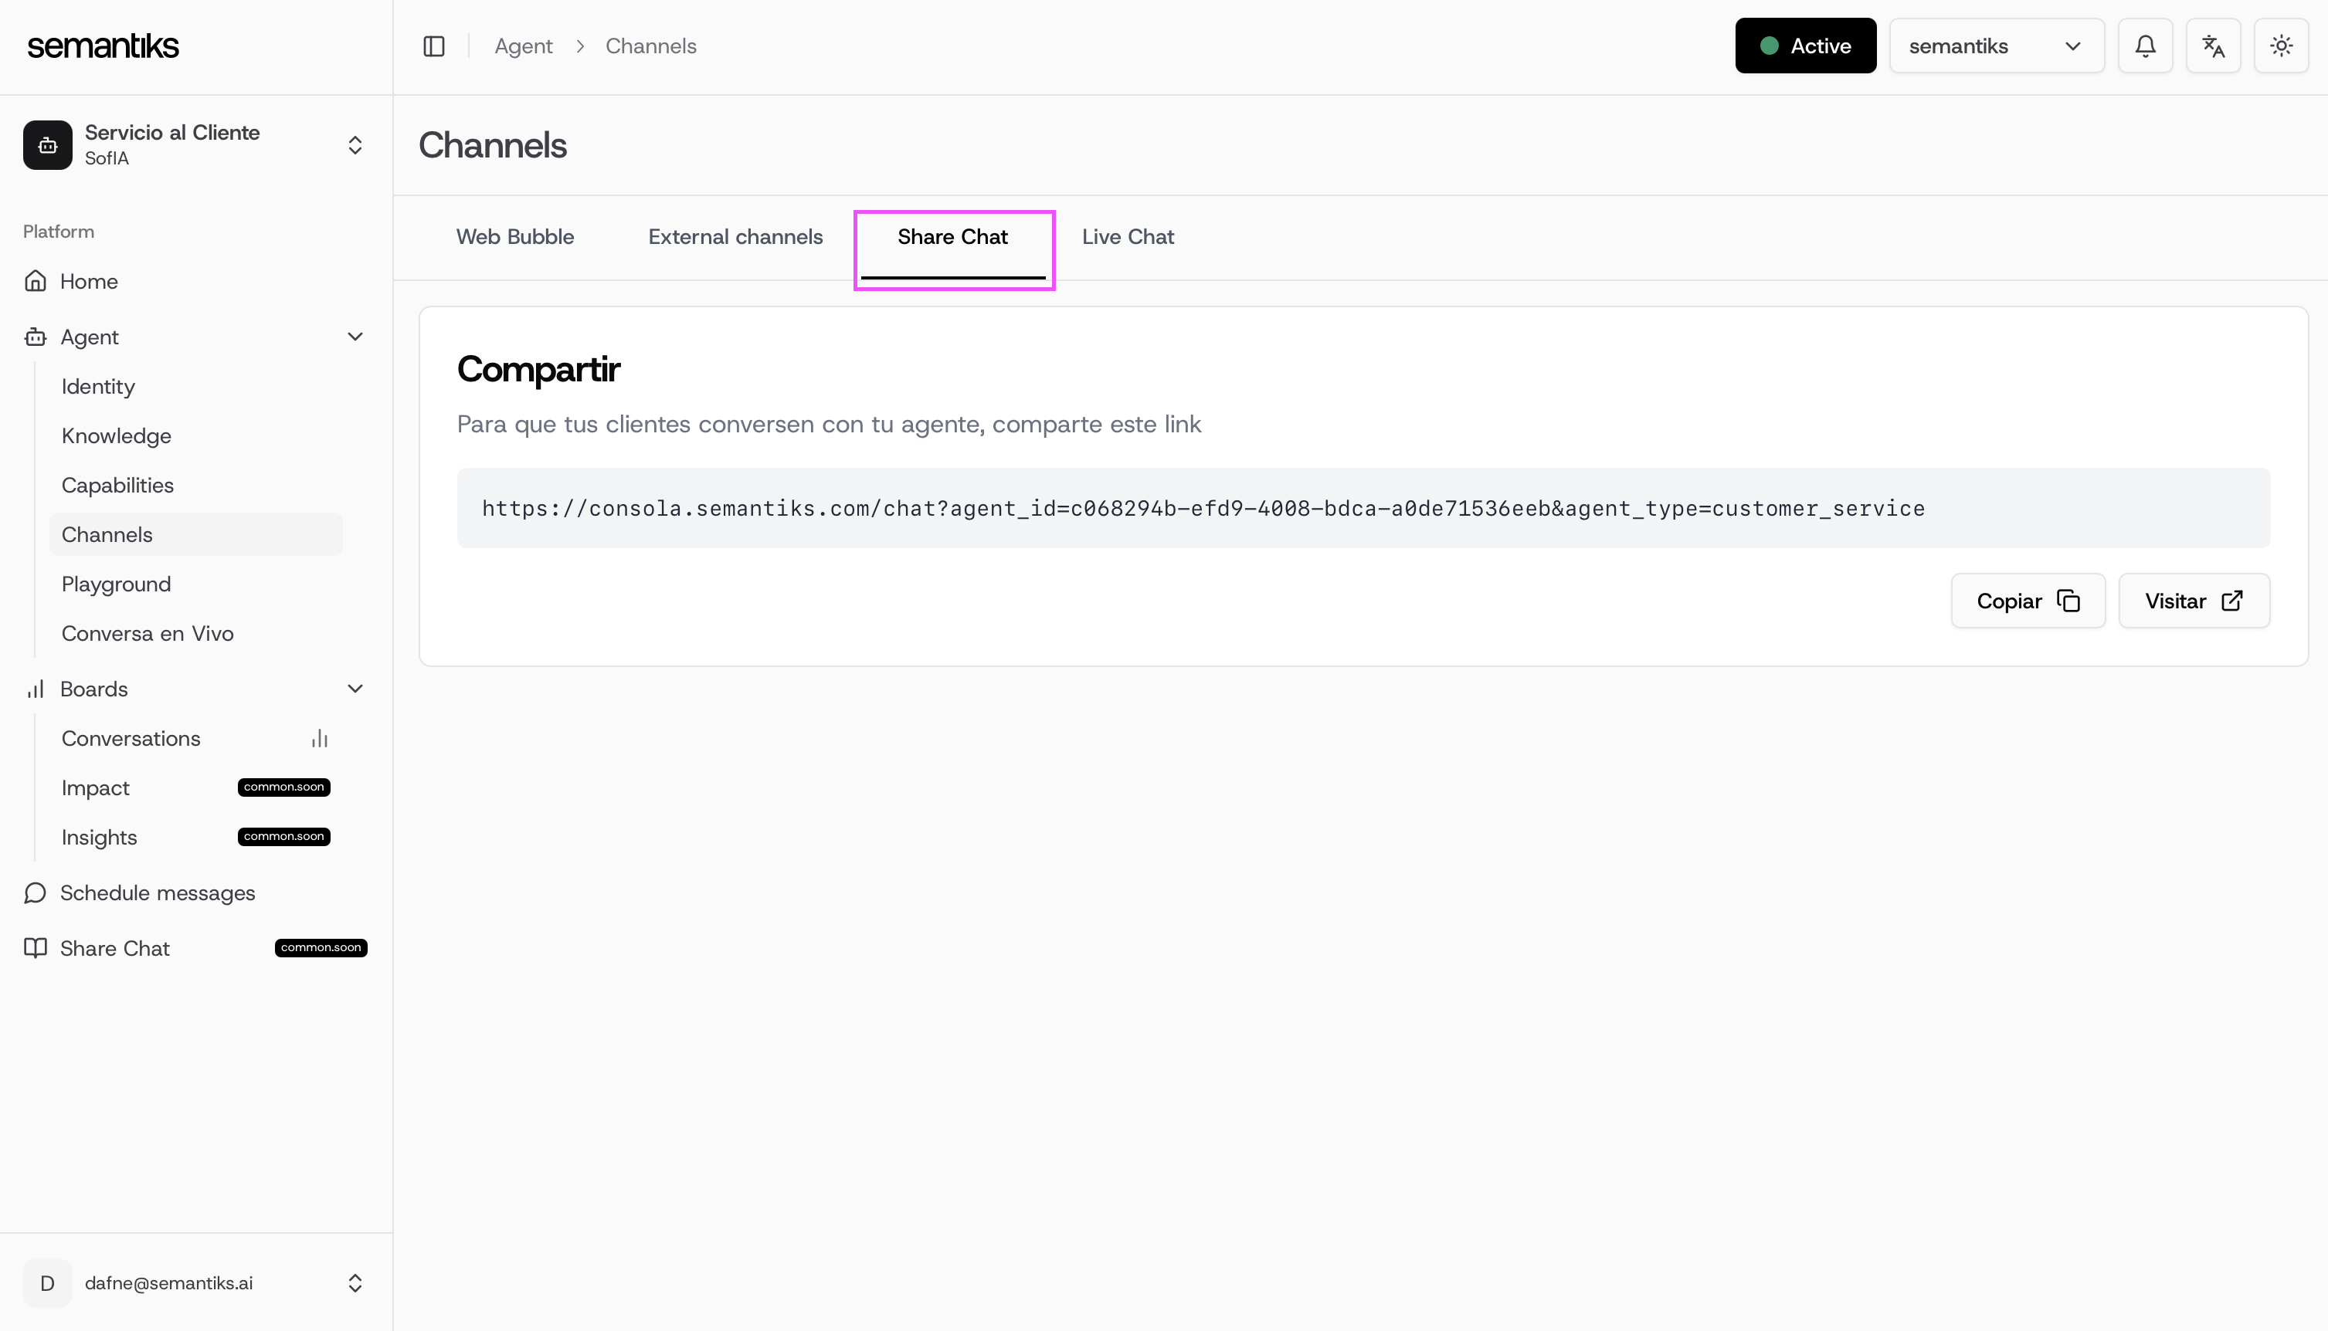Expand the dafne@semantiks.ai account menu
Image resolution: width=2328 pixels, height=1331 pixels.
355,1282
